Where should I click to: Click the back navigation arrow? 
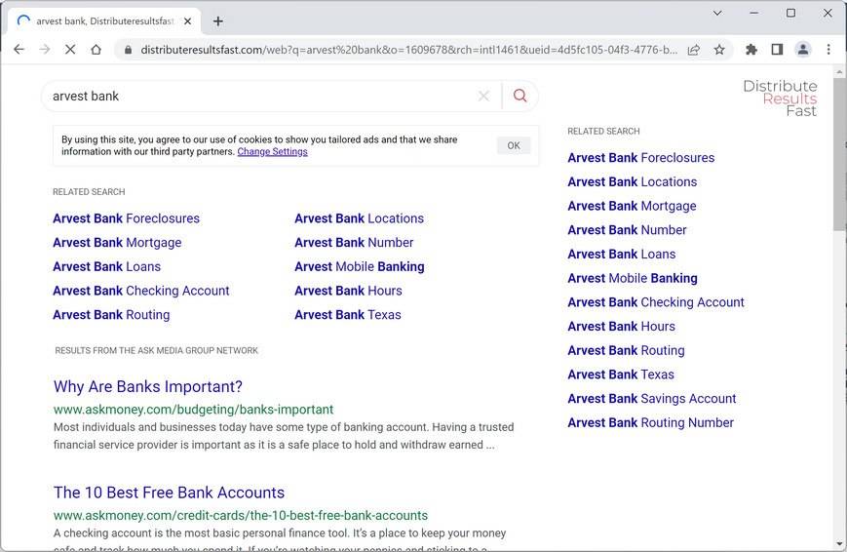19,50
